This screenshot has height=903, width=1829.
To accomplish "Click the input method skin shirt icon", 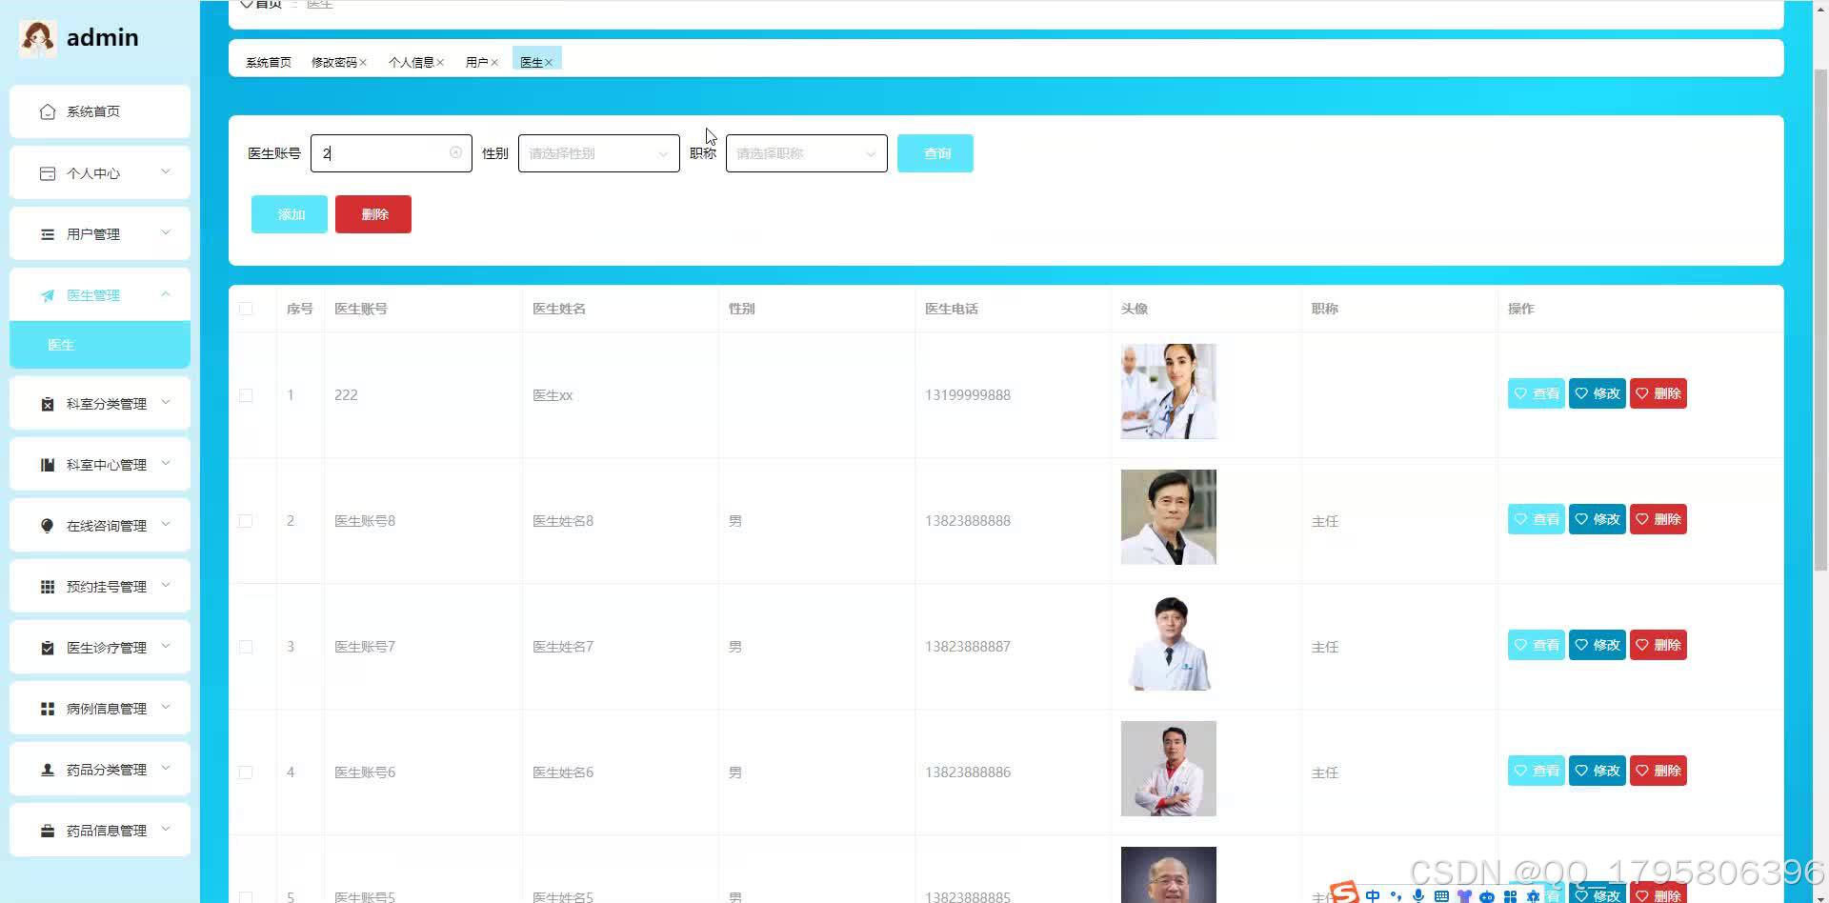I will [1464, 895].
